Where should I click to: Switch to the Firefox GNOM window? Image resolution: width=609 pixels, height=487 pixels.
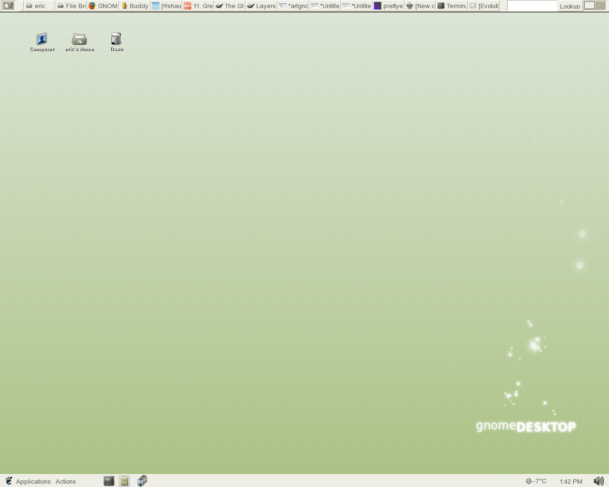103,6
